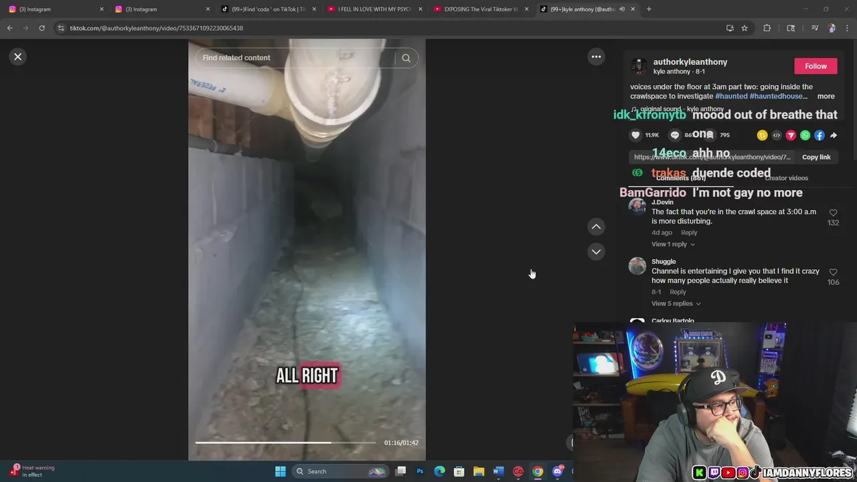Open Microsoft Edge from the taskbar
This screenshot has height=482, width=857.
[x=439, y=471]
